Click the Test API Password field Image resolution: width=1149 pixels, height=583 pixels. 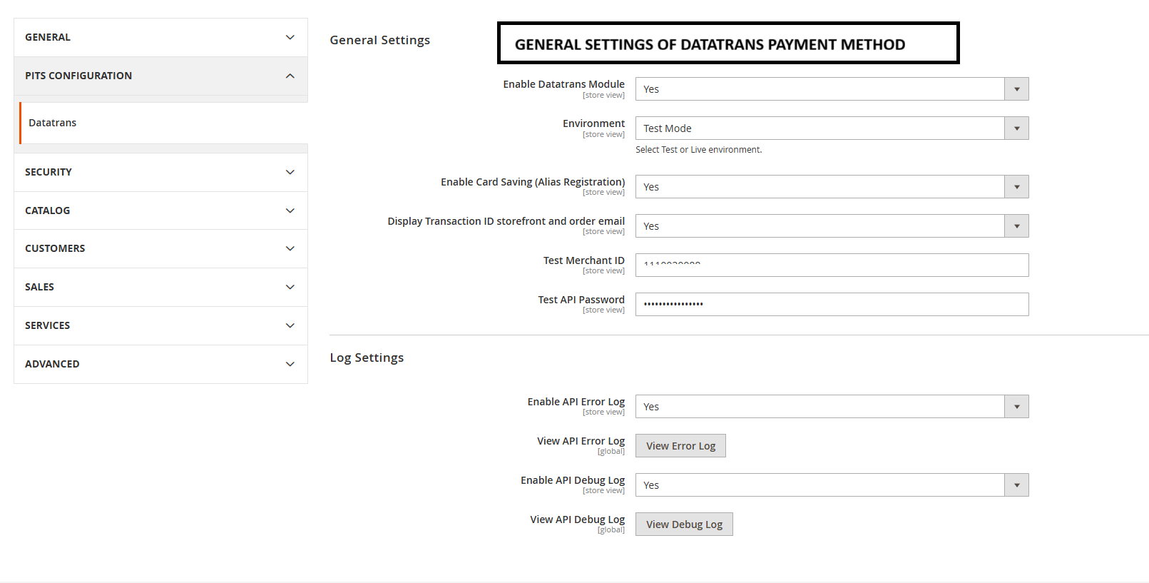(832, 305)
